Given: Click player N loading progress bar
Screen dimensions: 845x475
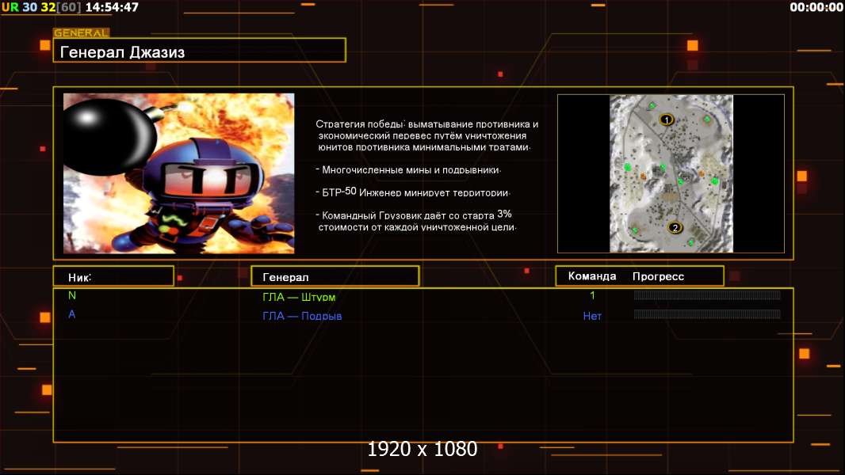Looking at the screenshot, I should pos(707,295).
